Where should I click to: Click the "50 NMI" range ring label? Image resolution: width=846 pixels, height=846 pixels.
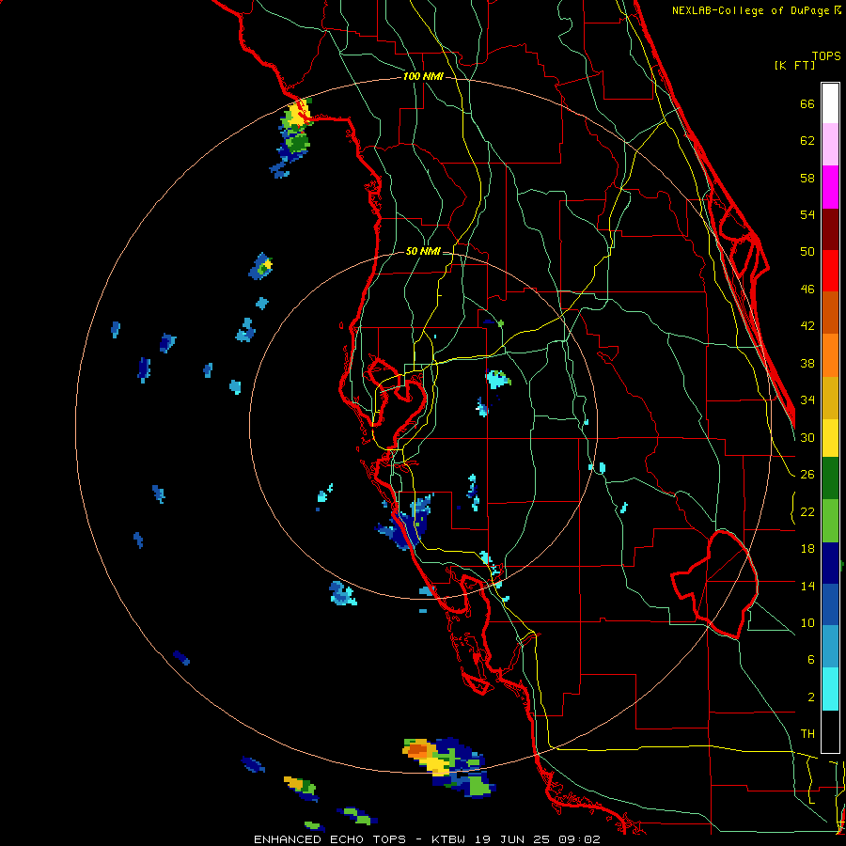tap(423, 251)
